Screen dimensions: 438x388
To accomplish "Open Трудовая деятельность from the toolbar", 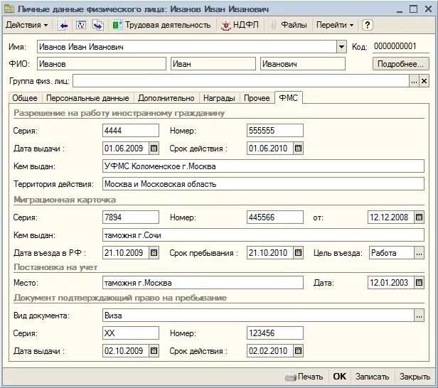I will 161,25.
